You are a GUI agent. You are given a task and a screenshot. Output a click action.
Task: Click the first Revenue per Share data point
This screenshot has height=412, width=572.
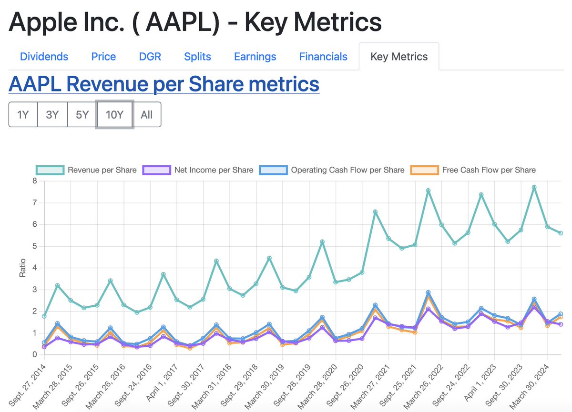[44, 316]
